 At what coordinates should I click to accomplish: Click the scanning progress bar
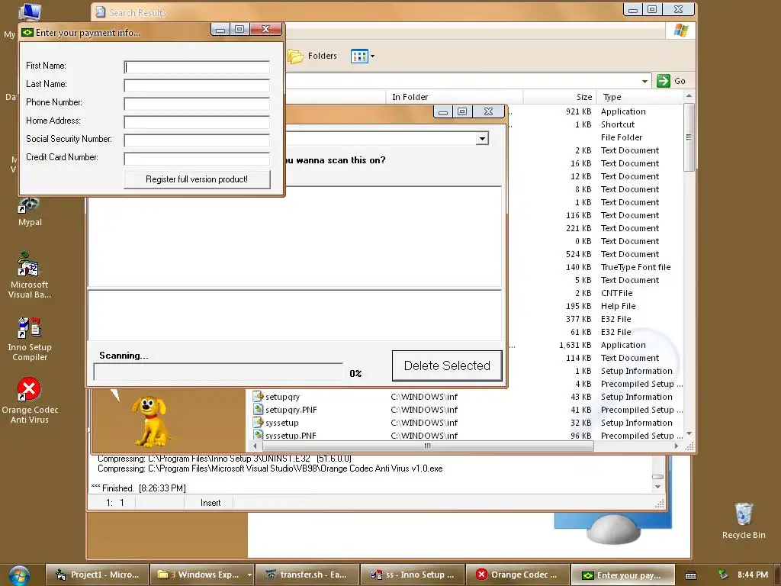(218, 372)
